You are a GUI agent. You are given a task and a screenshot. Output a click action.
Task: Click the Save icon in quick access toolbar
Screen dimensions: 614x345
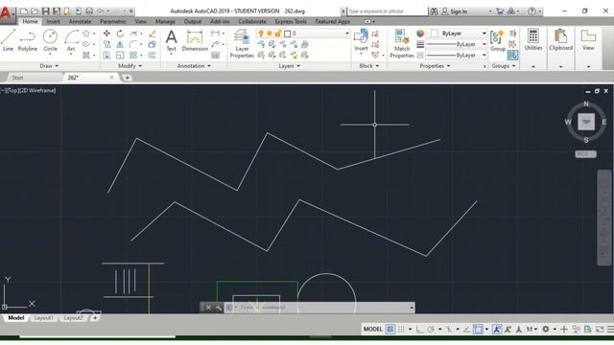click(x=46, y=11)
